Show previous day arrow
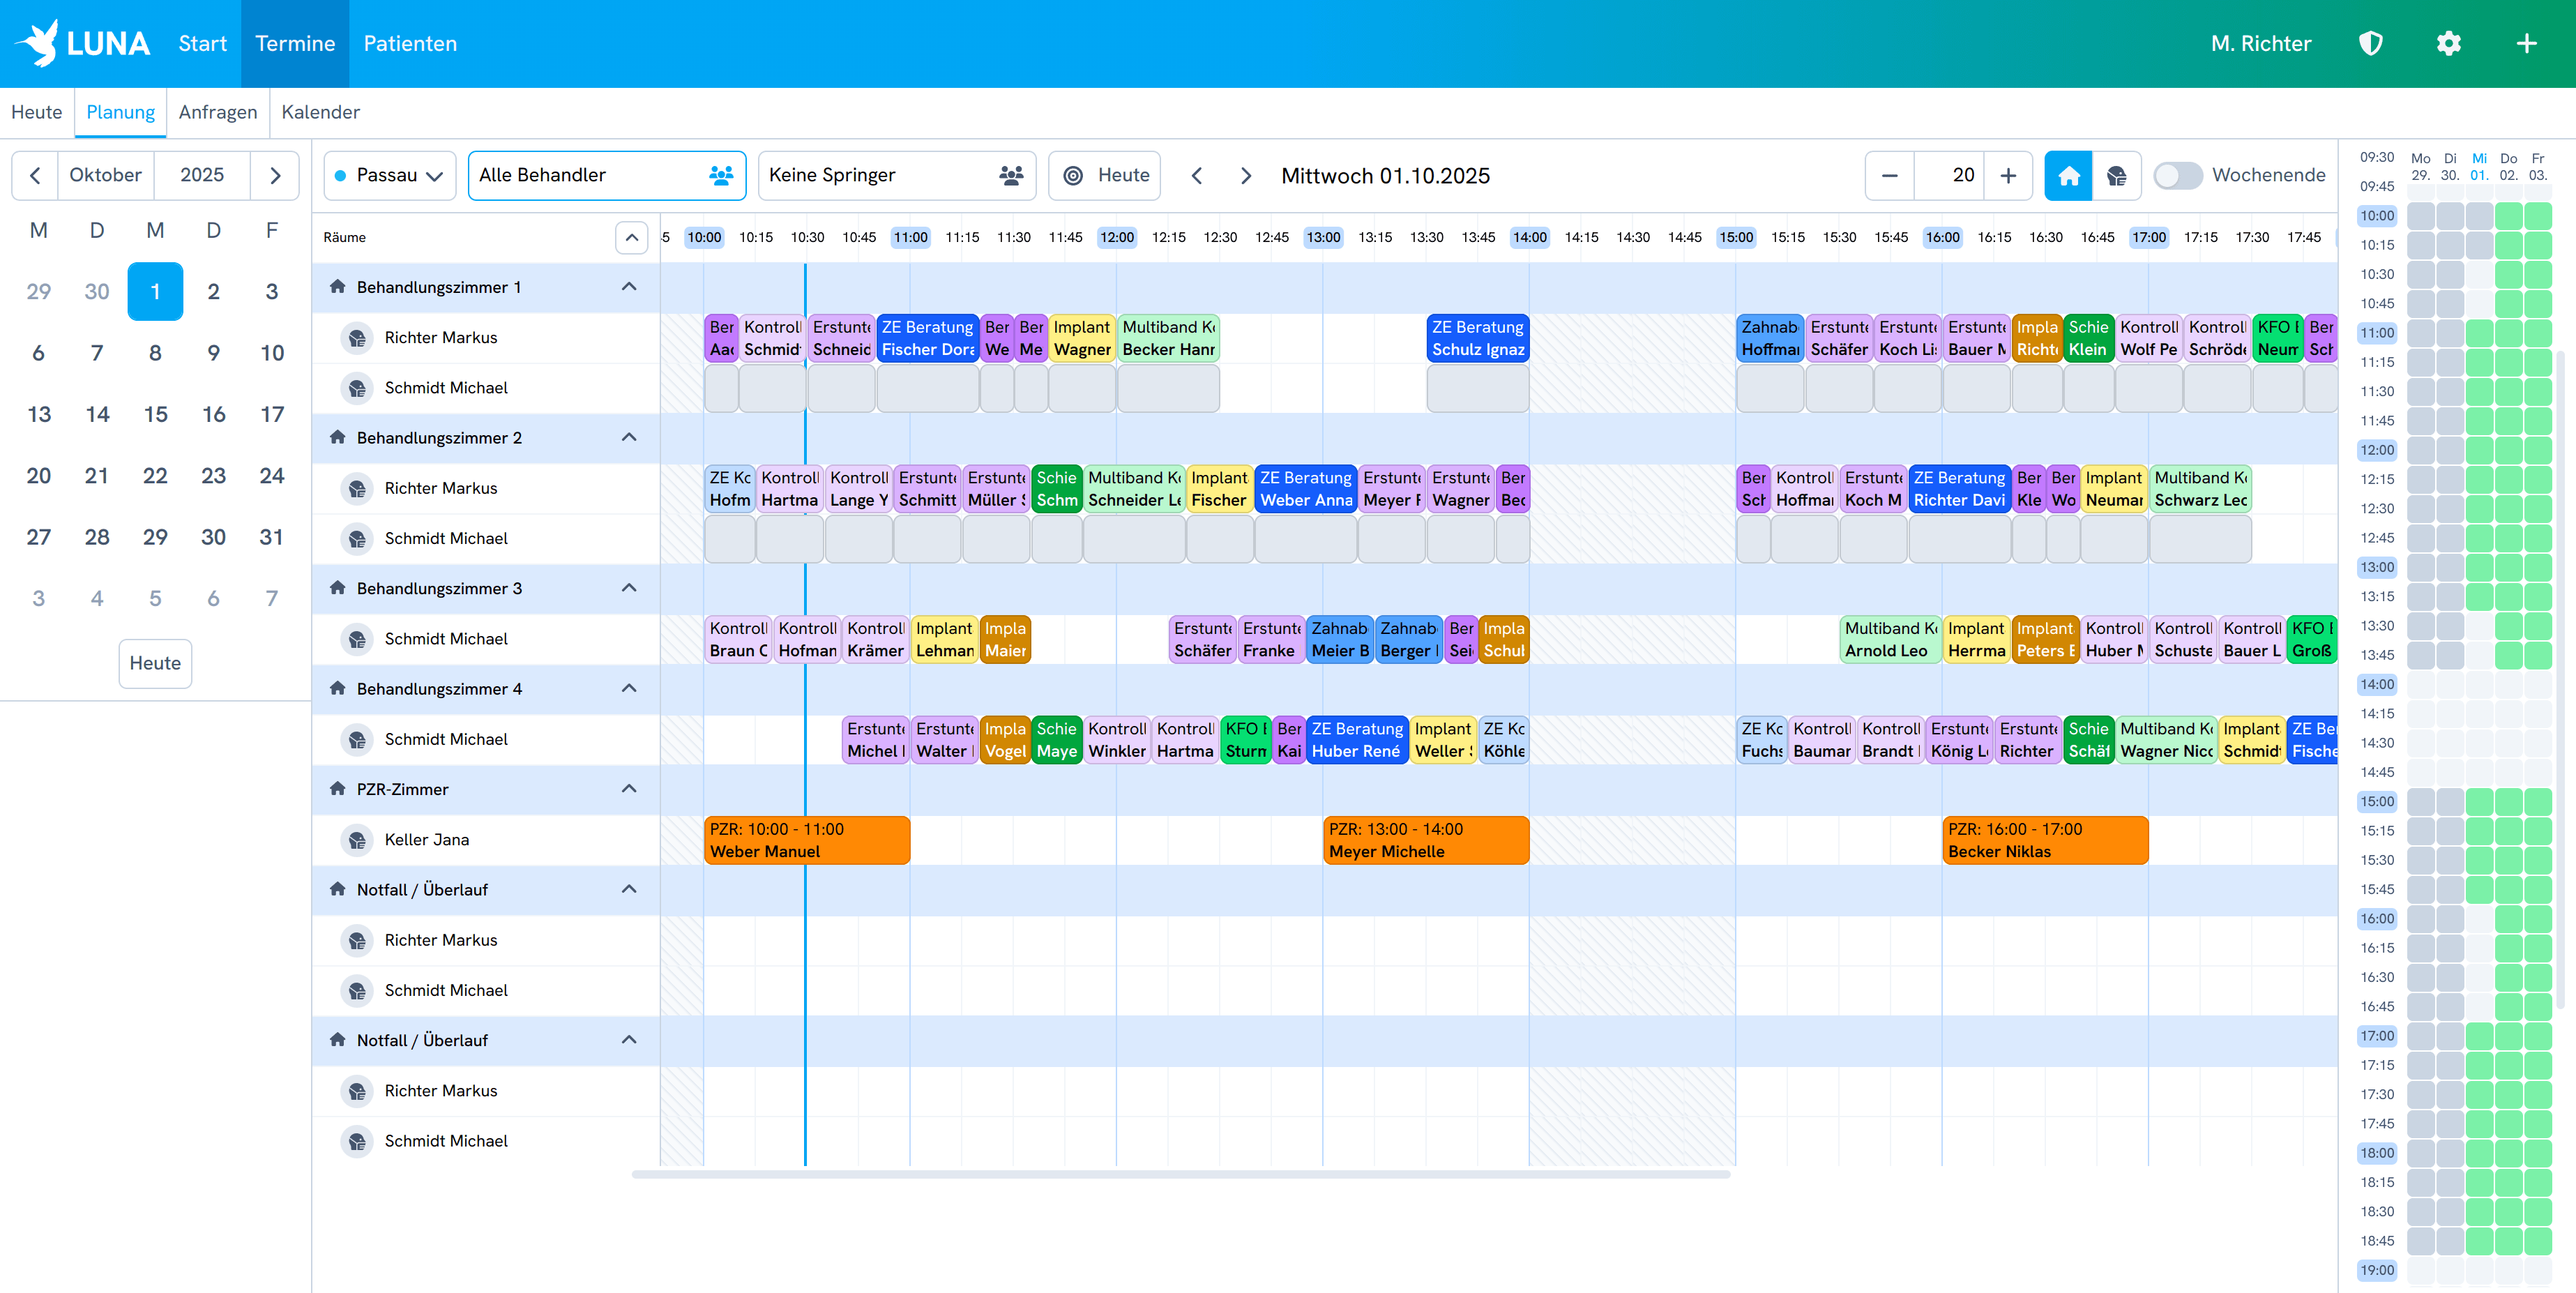 coord(1197,175)
